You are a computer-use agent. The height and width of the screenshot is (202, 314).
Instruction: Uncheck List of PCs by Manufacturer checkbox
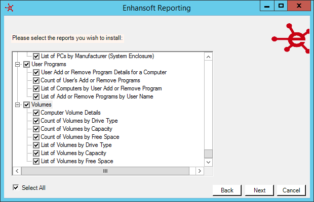pyautogui.click(x=36, y=56)
